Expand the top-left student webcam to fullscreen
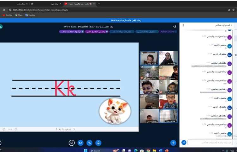The image size is (237, 152). 142,53
